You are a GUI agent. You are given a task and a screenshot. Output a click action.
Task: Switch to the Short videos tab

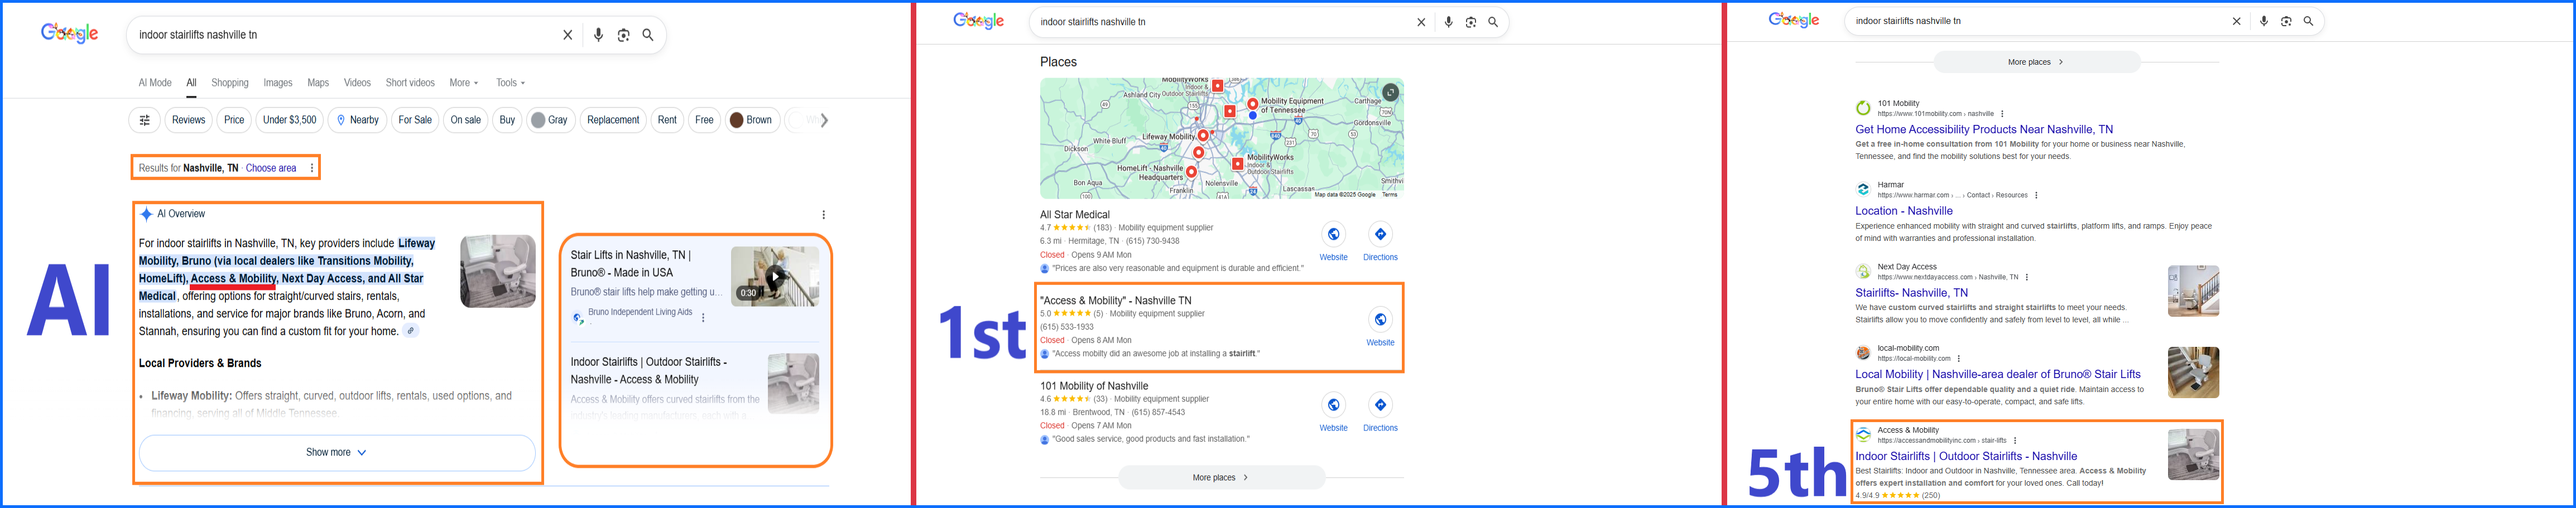(410, 83)
